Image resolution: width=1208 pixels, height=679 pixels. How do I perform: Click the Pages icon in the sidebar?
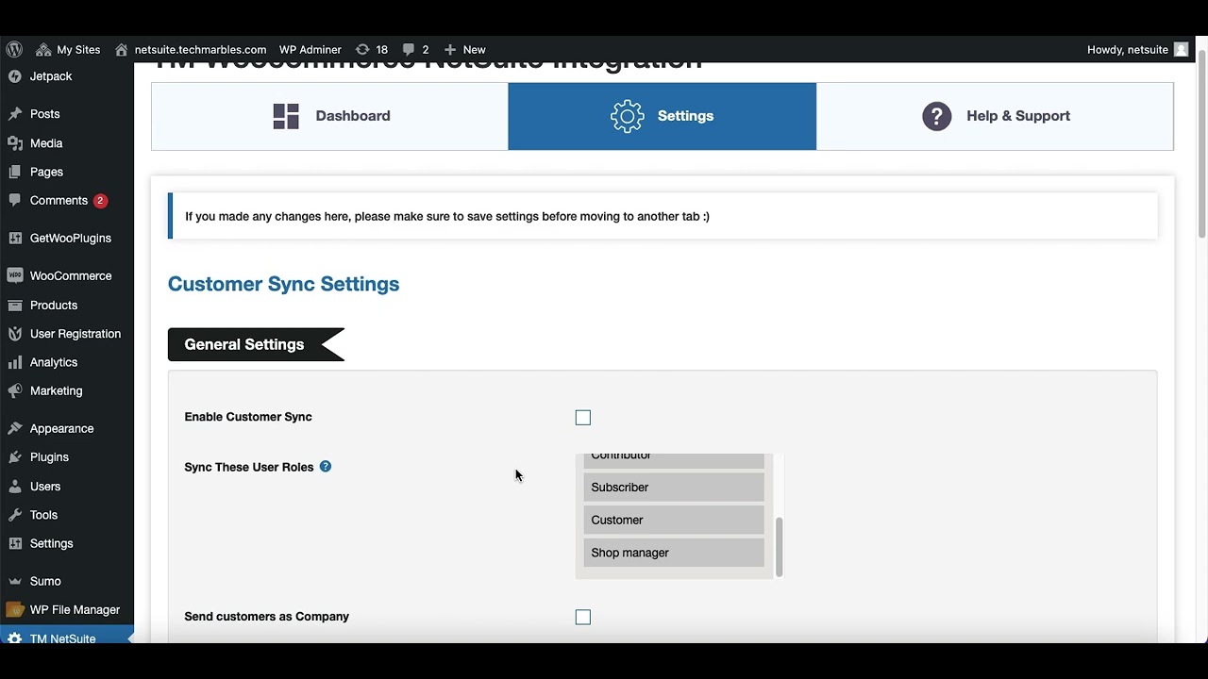(x=14, y=172)
